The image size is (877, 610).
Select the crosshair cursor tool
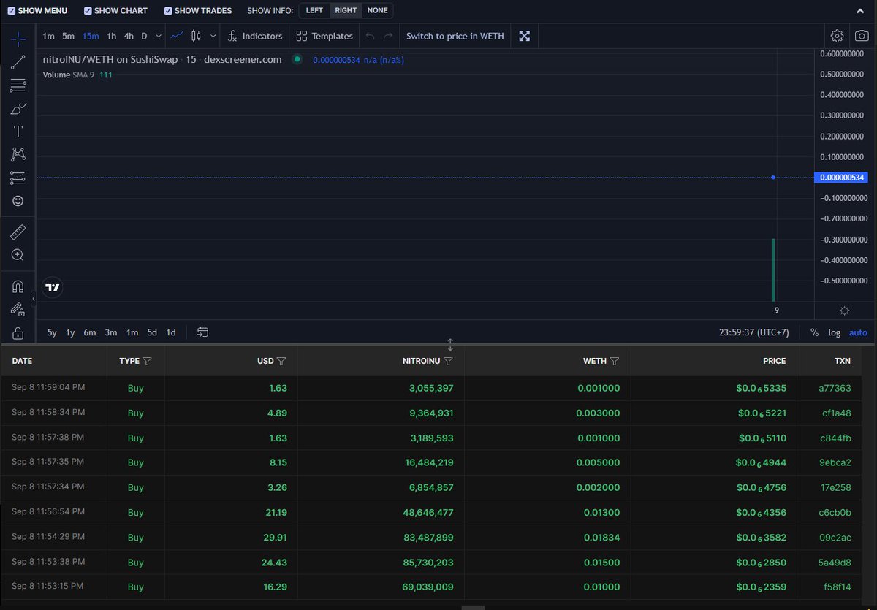tap(18, 38)
